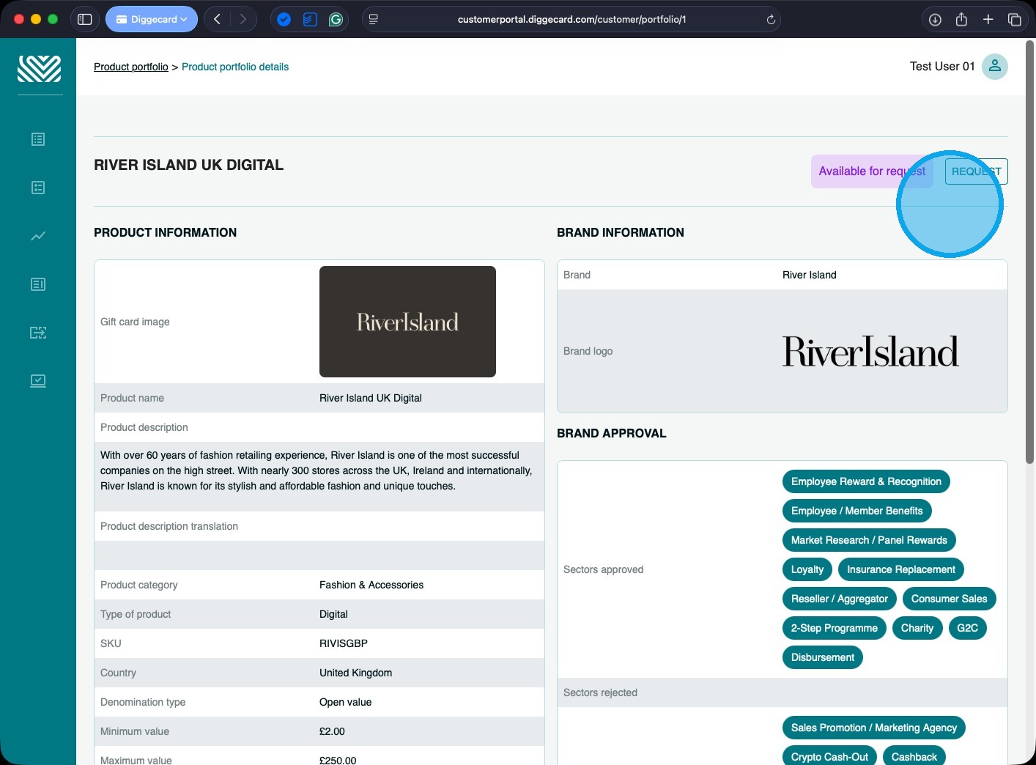The image size is (1036, 765).
Task: Open the user profile avatar icon
Action: [x=994, y=67]
